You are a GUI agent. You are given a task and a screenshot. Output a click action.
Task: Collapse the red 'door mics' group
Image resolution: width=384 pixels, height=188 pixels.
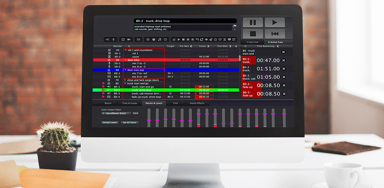point(126,60)
